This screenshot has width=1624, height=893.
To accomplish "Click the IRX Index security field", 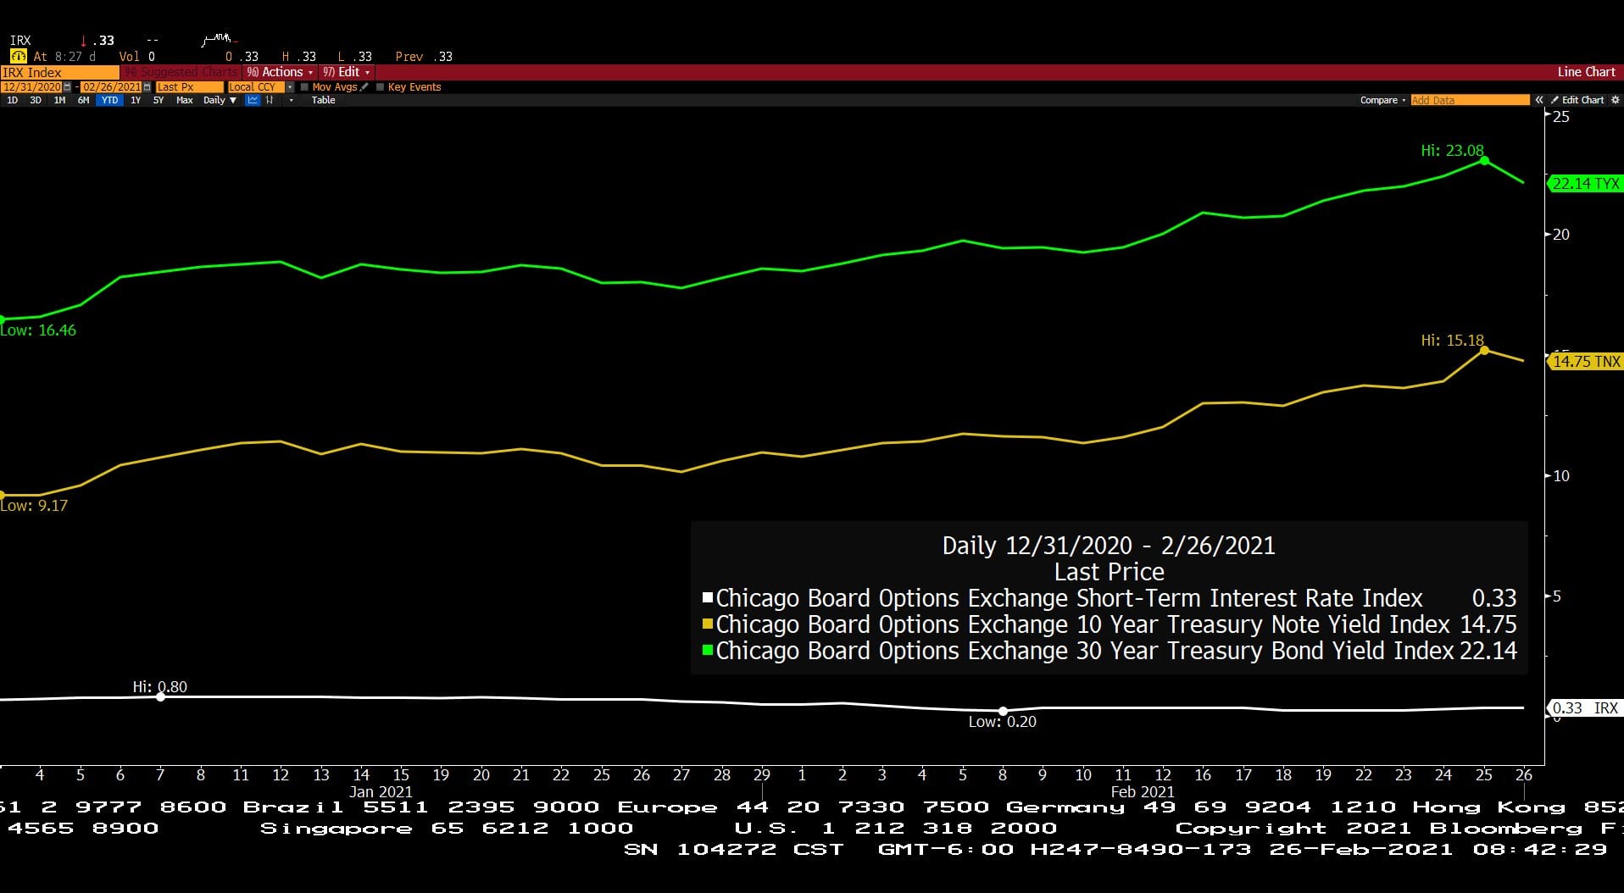I will [59, 72].
